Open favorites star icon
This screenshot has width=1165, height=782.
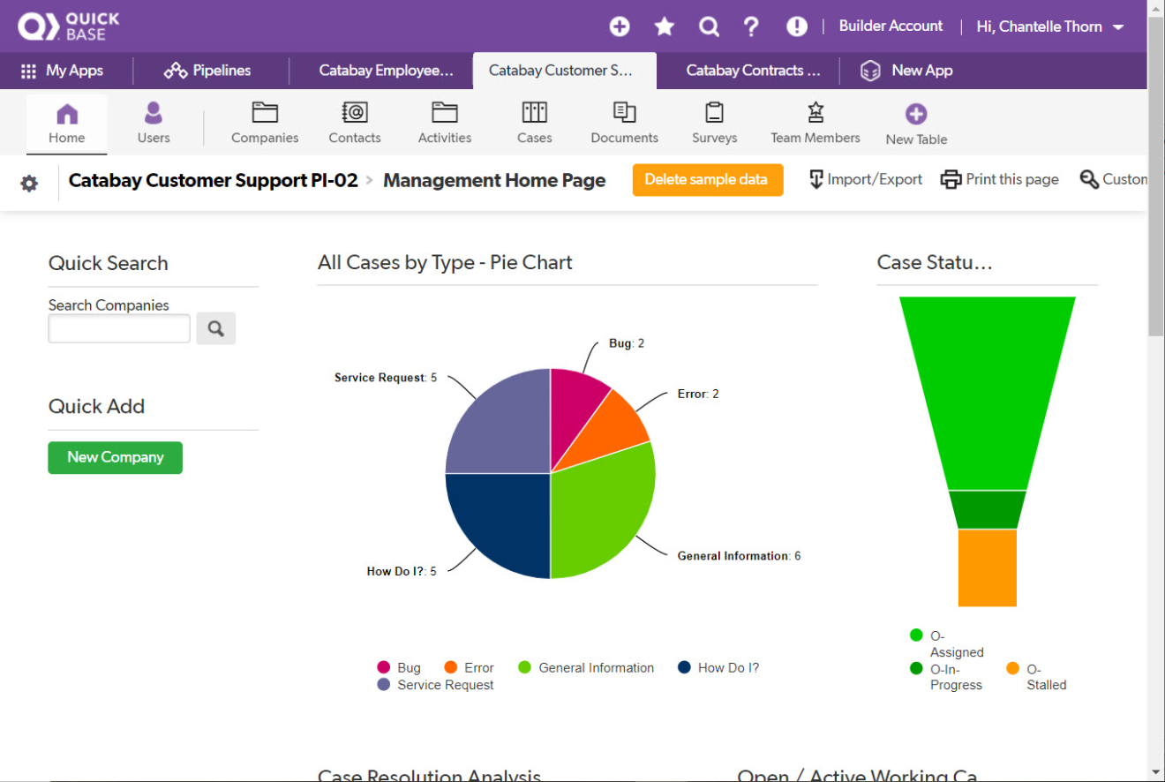[x=664, y=26]
